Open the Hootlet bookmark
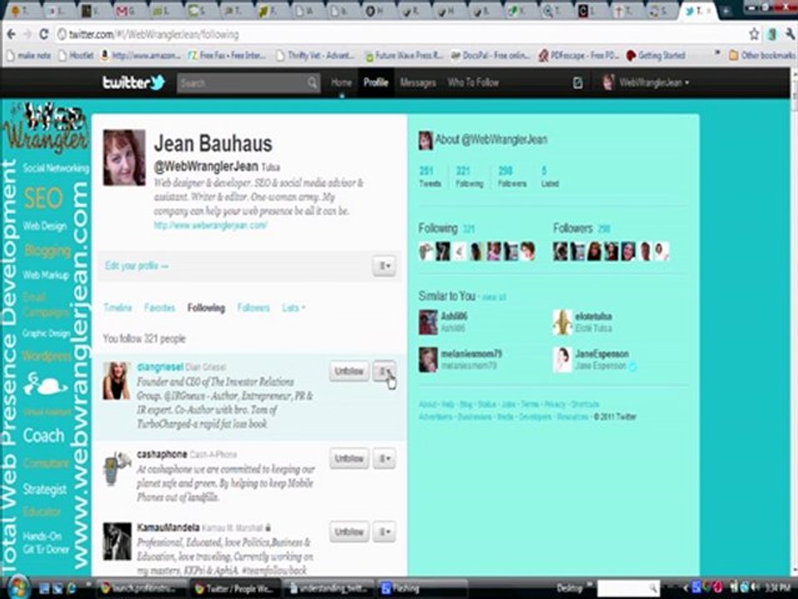 (x=76, y=55)
